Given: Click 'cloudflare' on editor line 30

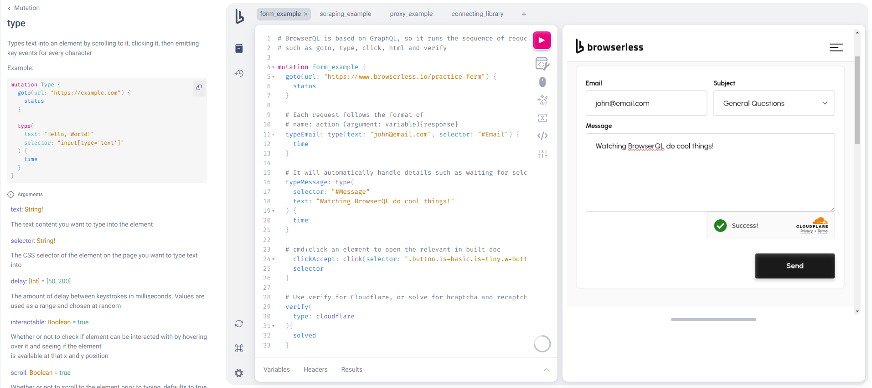Looking at the screenshot, I should [x=335, y=317].
